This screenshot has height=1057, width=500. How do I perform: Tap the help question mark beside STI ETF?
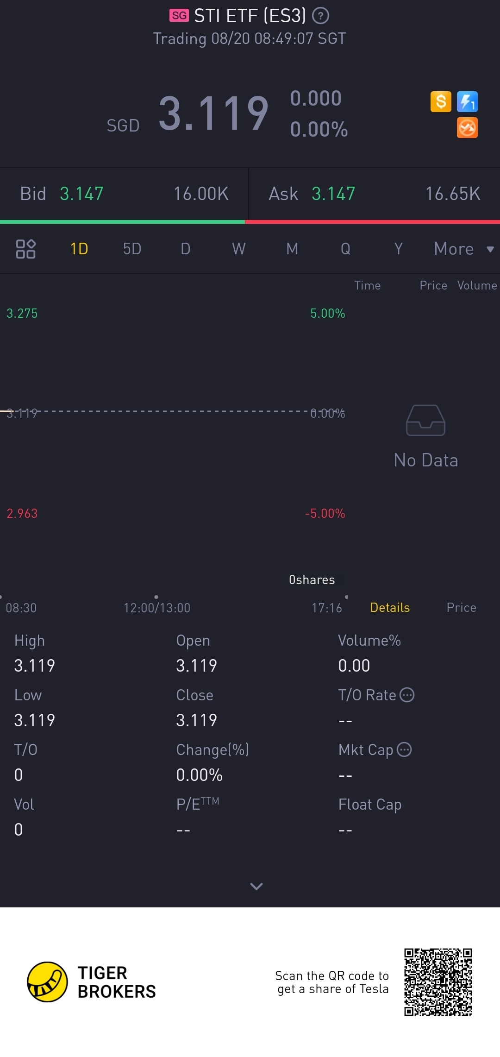(x=320, y=16)
